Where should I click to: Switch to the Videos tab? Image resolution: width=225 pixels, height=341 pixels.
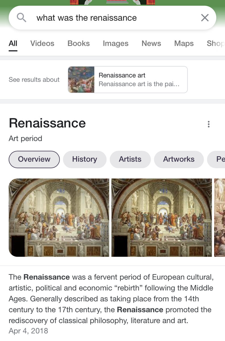(x=42, y=43)
